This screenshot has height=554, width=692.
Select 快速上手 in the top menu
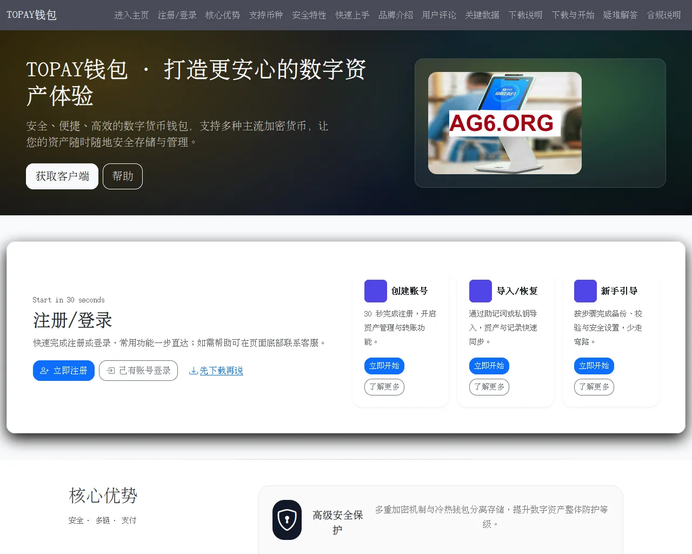[x=352, y=15]
